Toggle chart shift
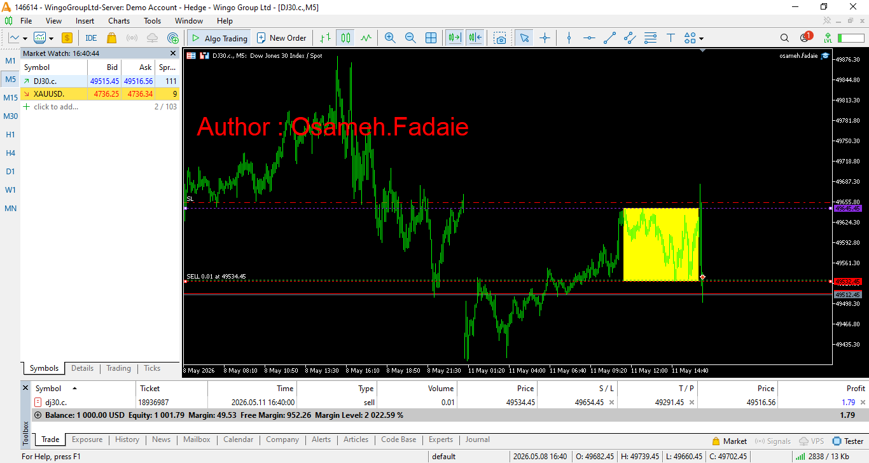 475,38
